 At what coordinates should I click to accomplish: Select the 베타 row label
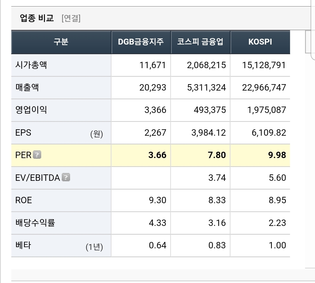tap(23, 245)
